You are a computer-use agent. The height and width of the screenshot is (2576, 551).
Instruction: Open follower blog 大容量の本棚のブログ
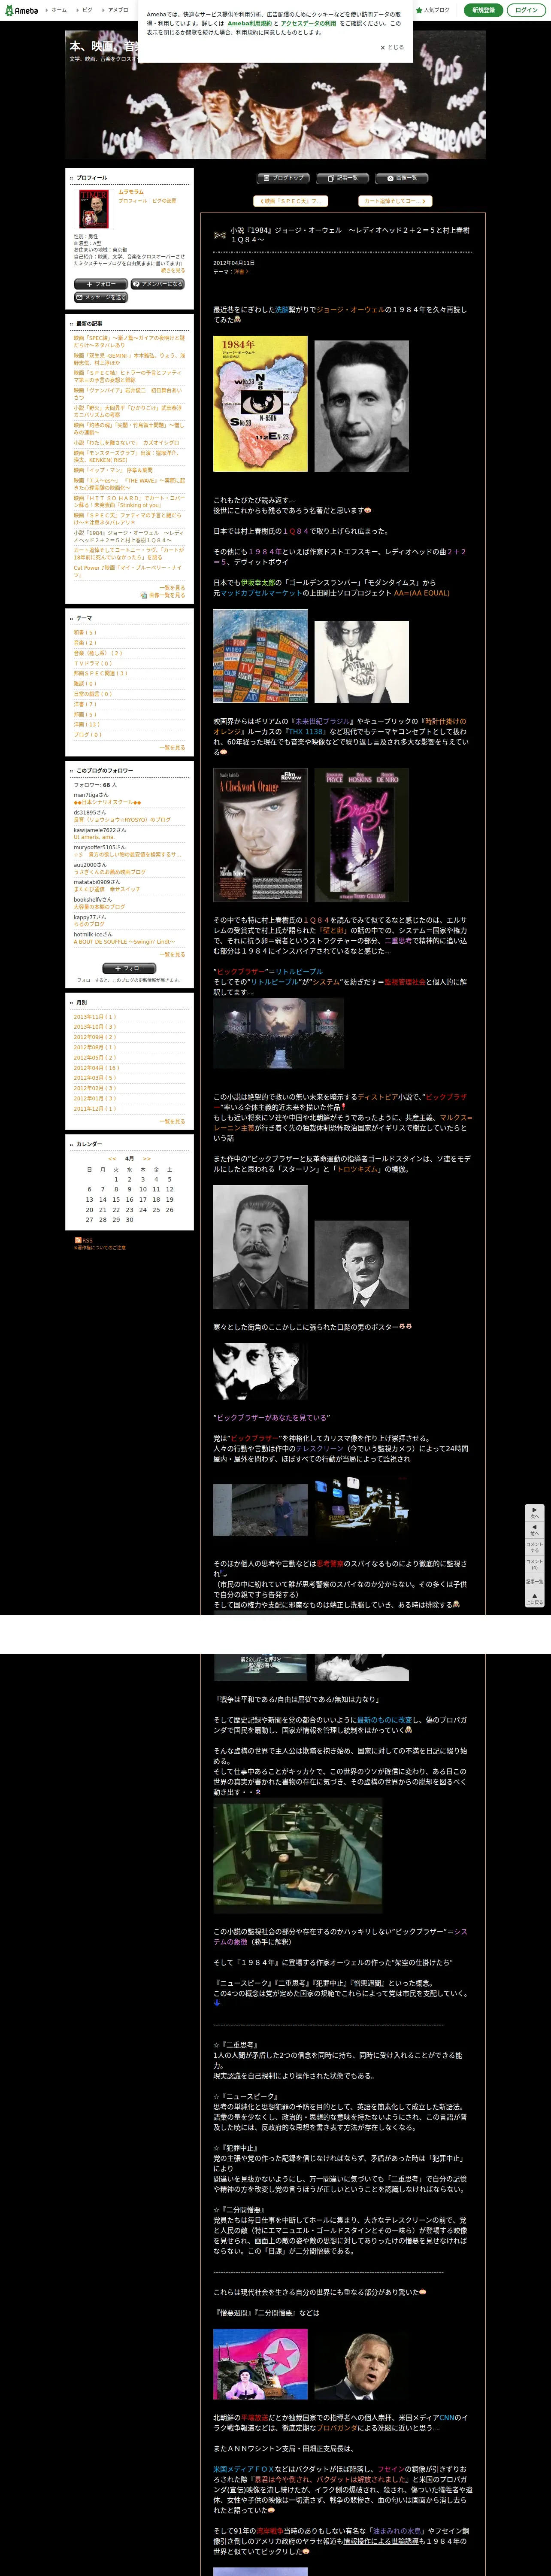[99, 907]
